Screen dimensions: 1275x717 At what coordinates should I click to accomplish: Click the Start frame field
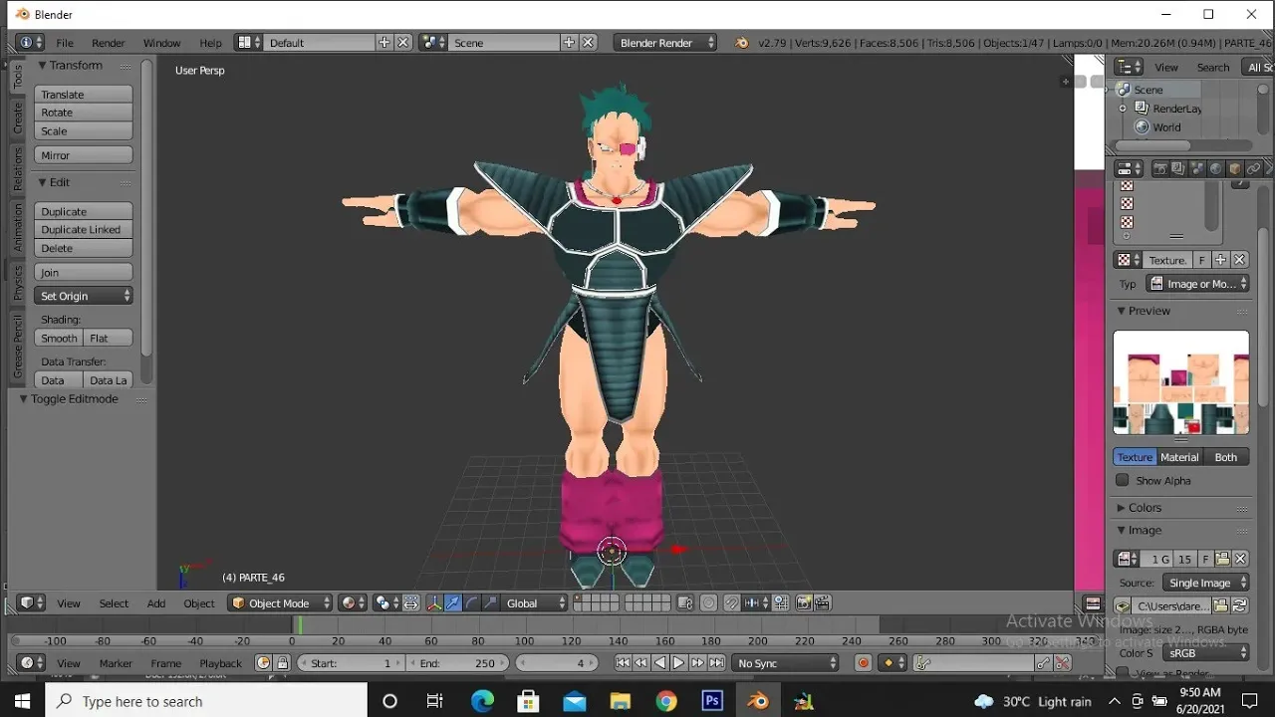[352, 663]
